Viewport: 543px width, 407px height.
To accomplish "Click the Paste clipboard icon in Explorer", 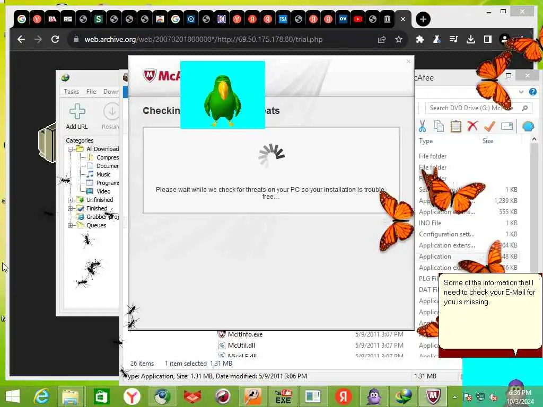I will 456,126.
